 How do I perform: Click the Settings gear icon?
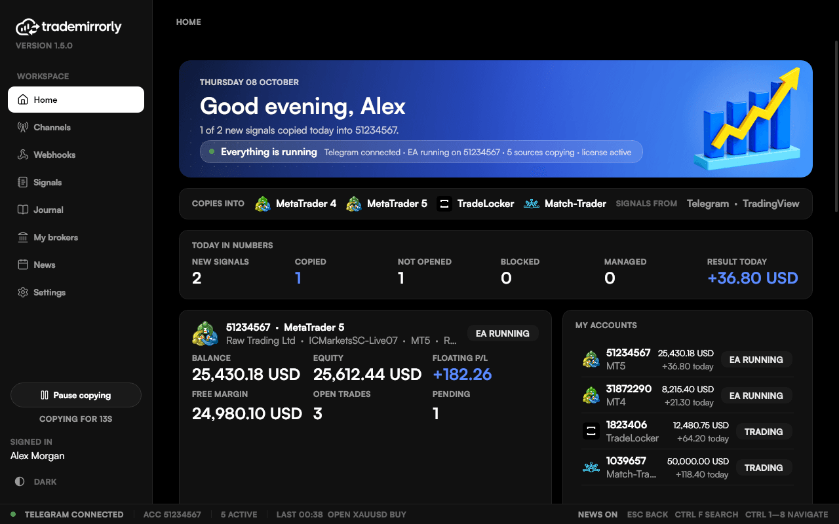coord(23,292)
